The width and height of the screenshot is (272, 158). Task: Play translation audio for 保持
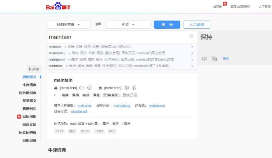205,59
